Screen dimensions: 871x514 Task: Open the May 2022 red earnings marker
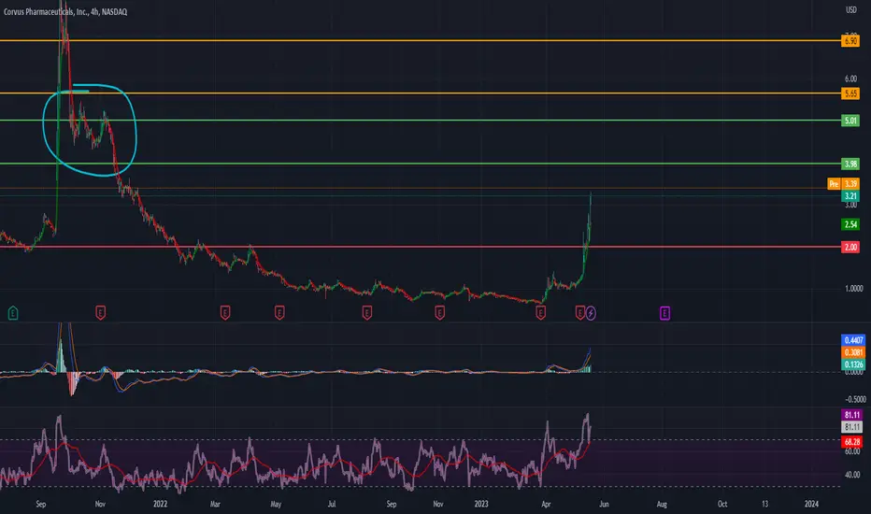pos(279,313)
